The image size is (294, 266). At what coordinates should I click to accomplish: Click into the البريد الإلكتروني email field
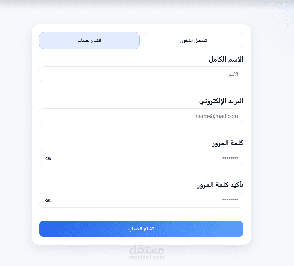point(141,116)
